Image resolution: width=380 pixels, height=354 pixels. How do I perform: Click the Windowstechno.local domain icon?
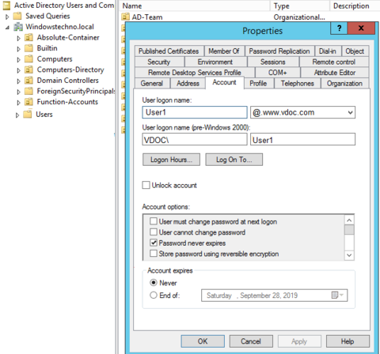pos(18,27)
